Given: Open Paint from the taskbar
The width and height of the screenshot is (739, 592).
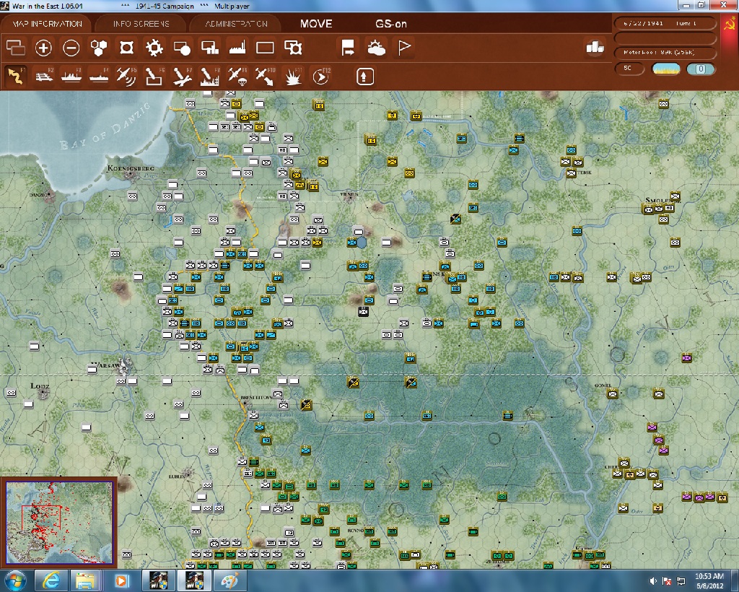Looking at the screenshot, I should [229, 580].
